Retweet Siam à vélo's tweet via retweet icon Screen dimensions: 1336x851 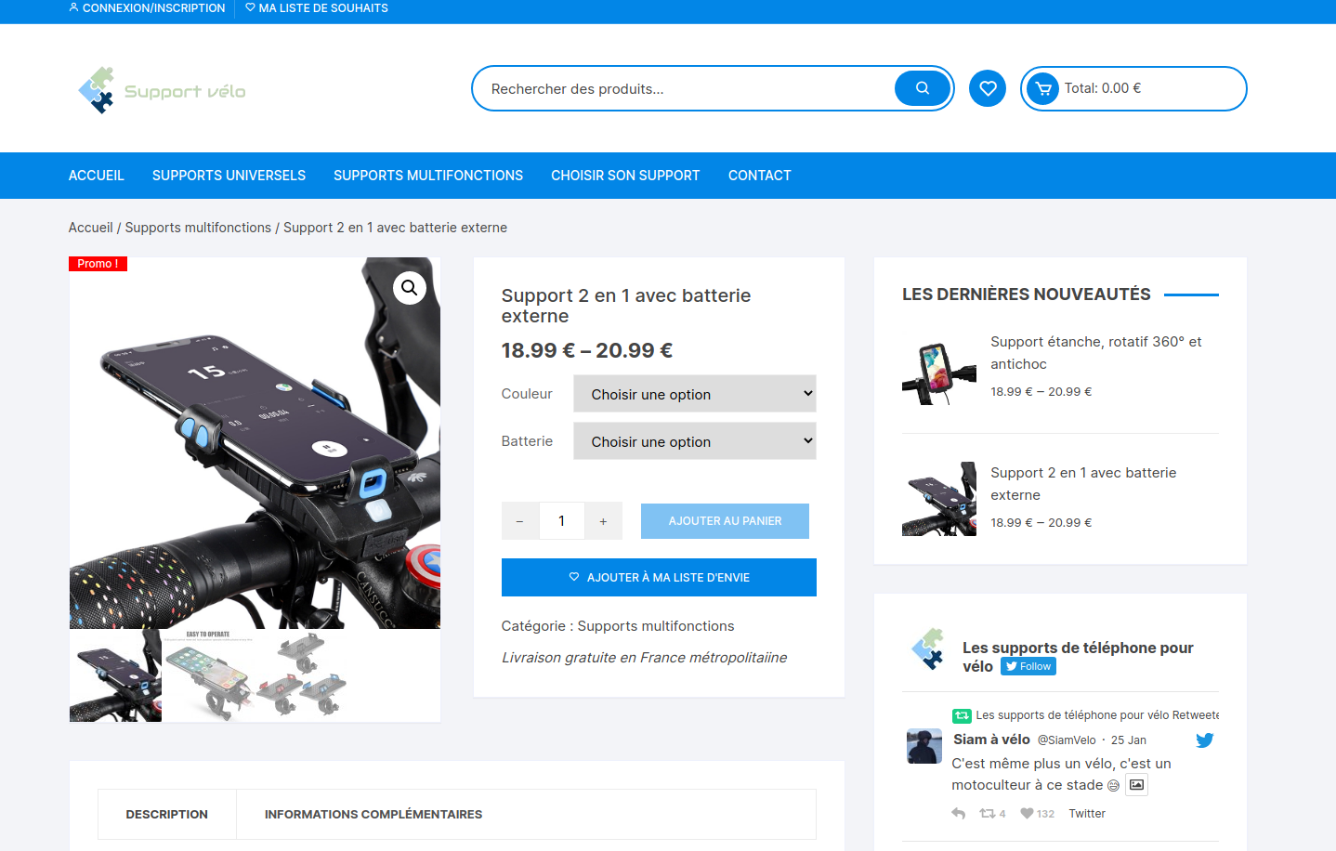(987, 813)
